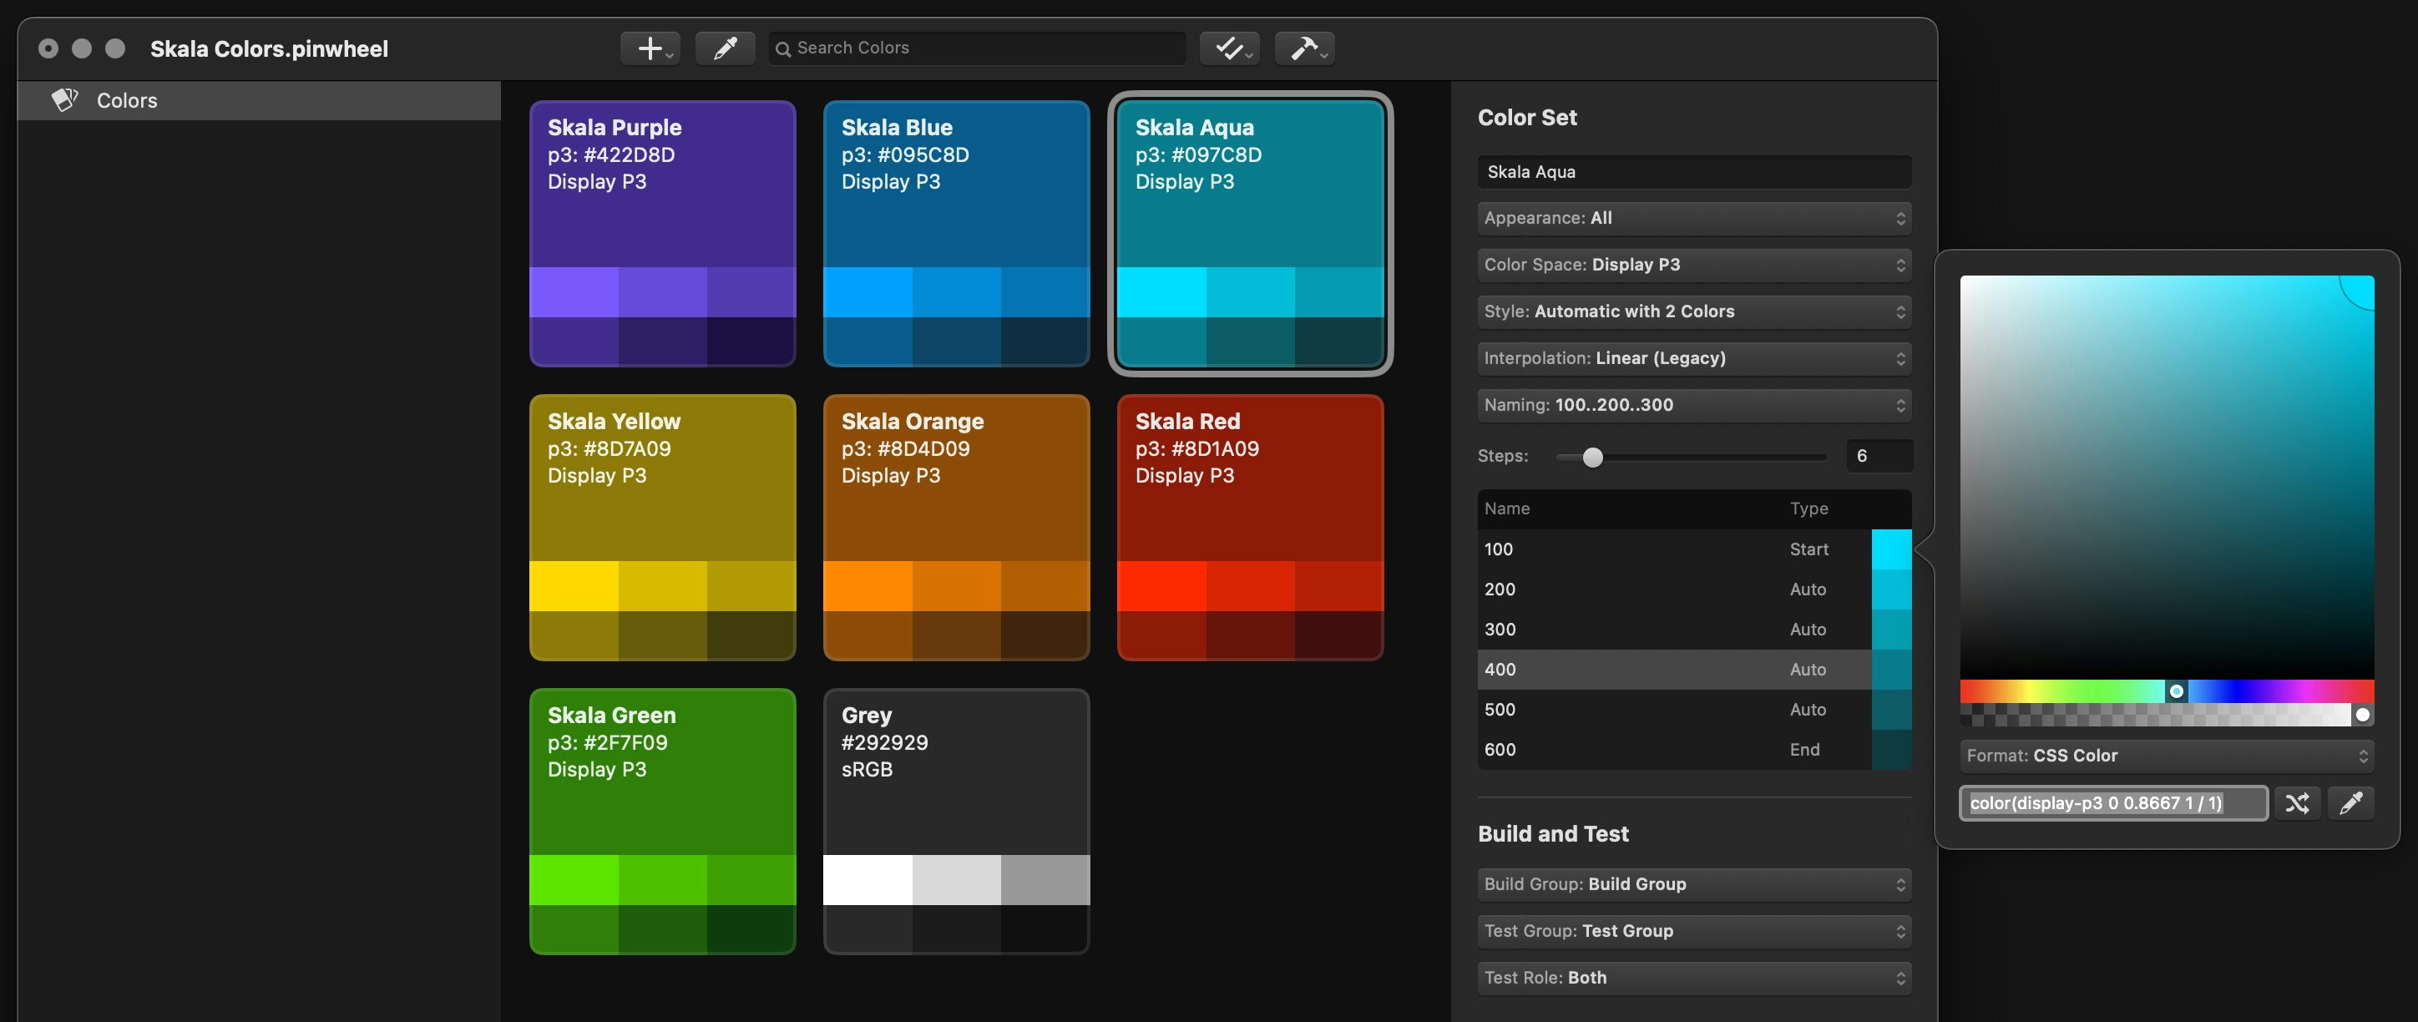Click the brightest purple swatch in Skala Purple

coord(574,292)
